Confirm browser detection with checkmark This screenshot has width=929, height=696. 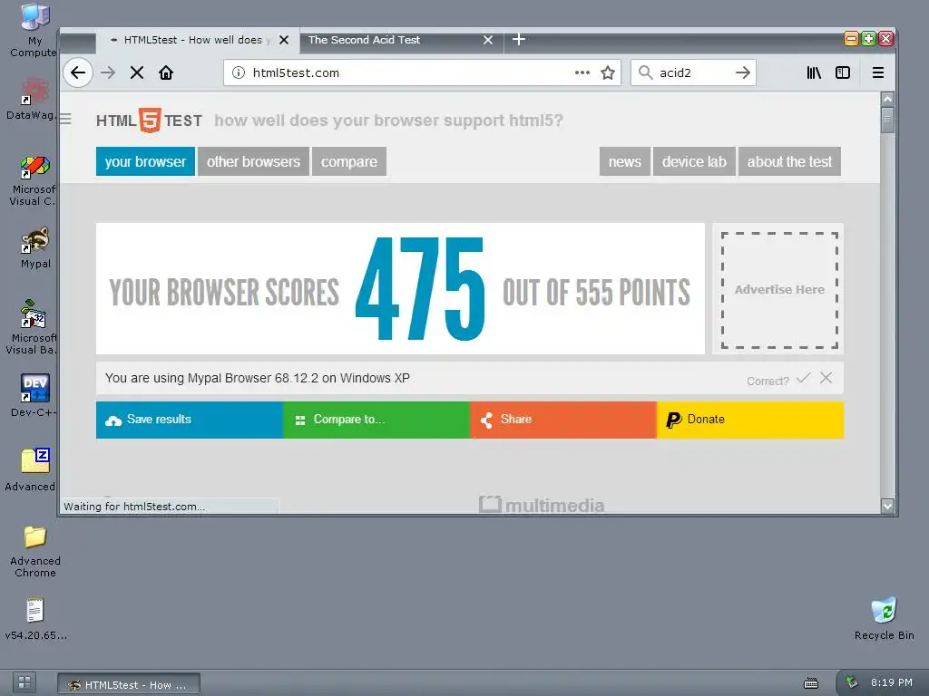[x=804, y=378]
